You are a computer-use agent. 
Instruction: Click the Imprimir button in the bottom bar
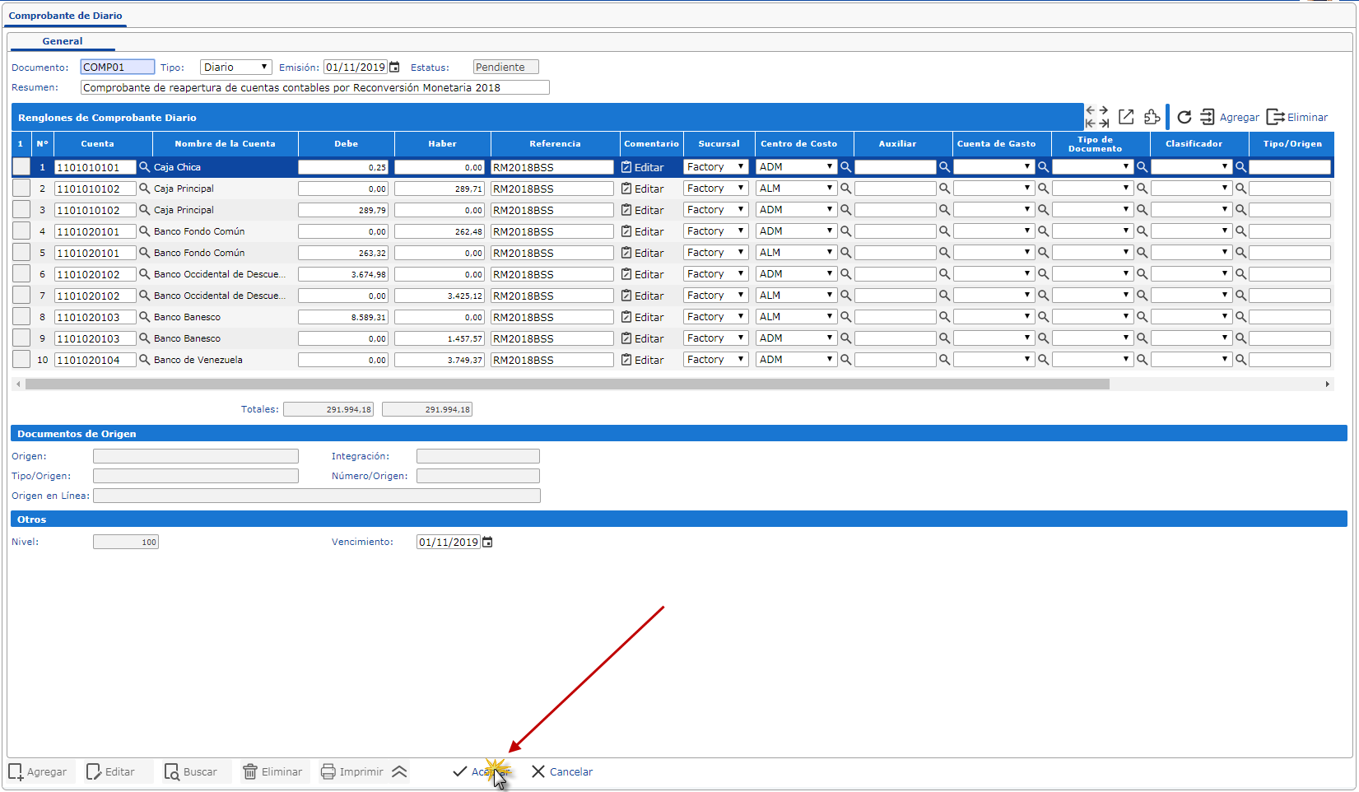[352, 771]
